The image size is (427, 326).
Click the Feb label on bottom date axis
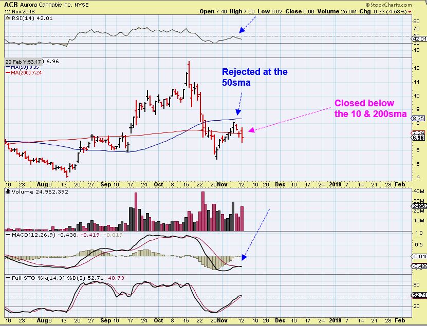(x=400, y=320)
